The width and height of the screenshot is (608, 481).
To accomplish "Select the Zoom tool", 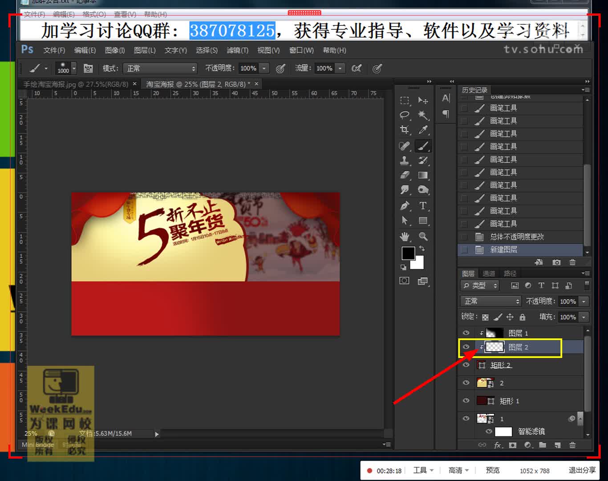I will pyautogui.click(x=423, y=236).
